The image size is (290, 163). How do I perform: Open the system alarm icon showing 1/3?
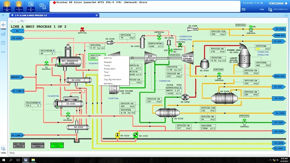(19, 6)
